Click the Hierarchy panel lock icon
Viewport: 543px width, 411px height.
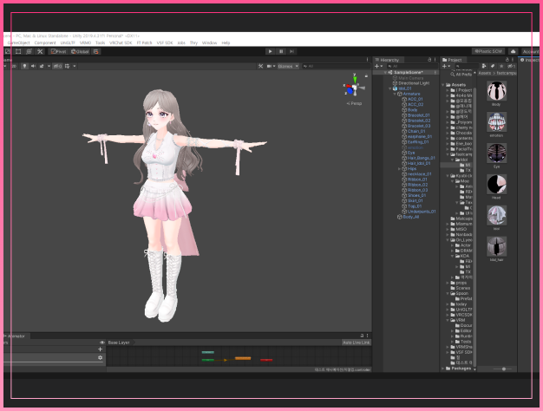pyautogui.click(x=429, y=60)
